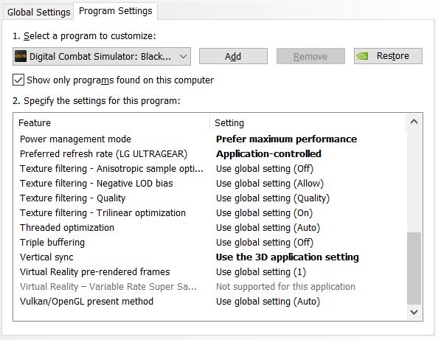Viewport: 438px width, 340px height.
Task: Open Application-controlled setting value
Action: click(268, 154)
